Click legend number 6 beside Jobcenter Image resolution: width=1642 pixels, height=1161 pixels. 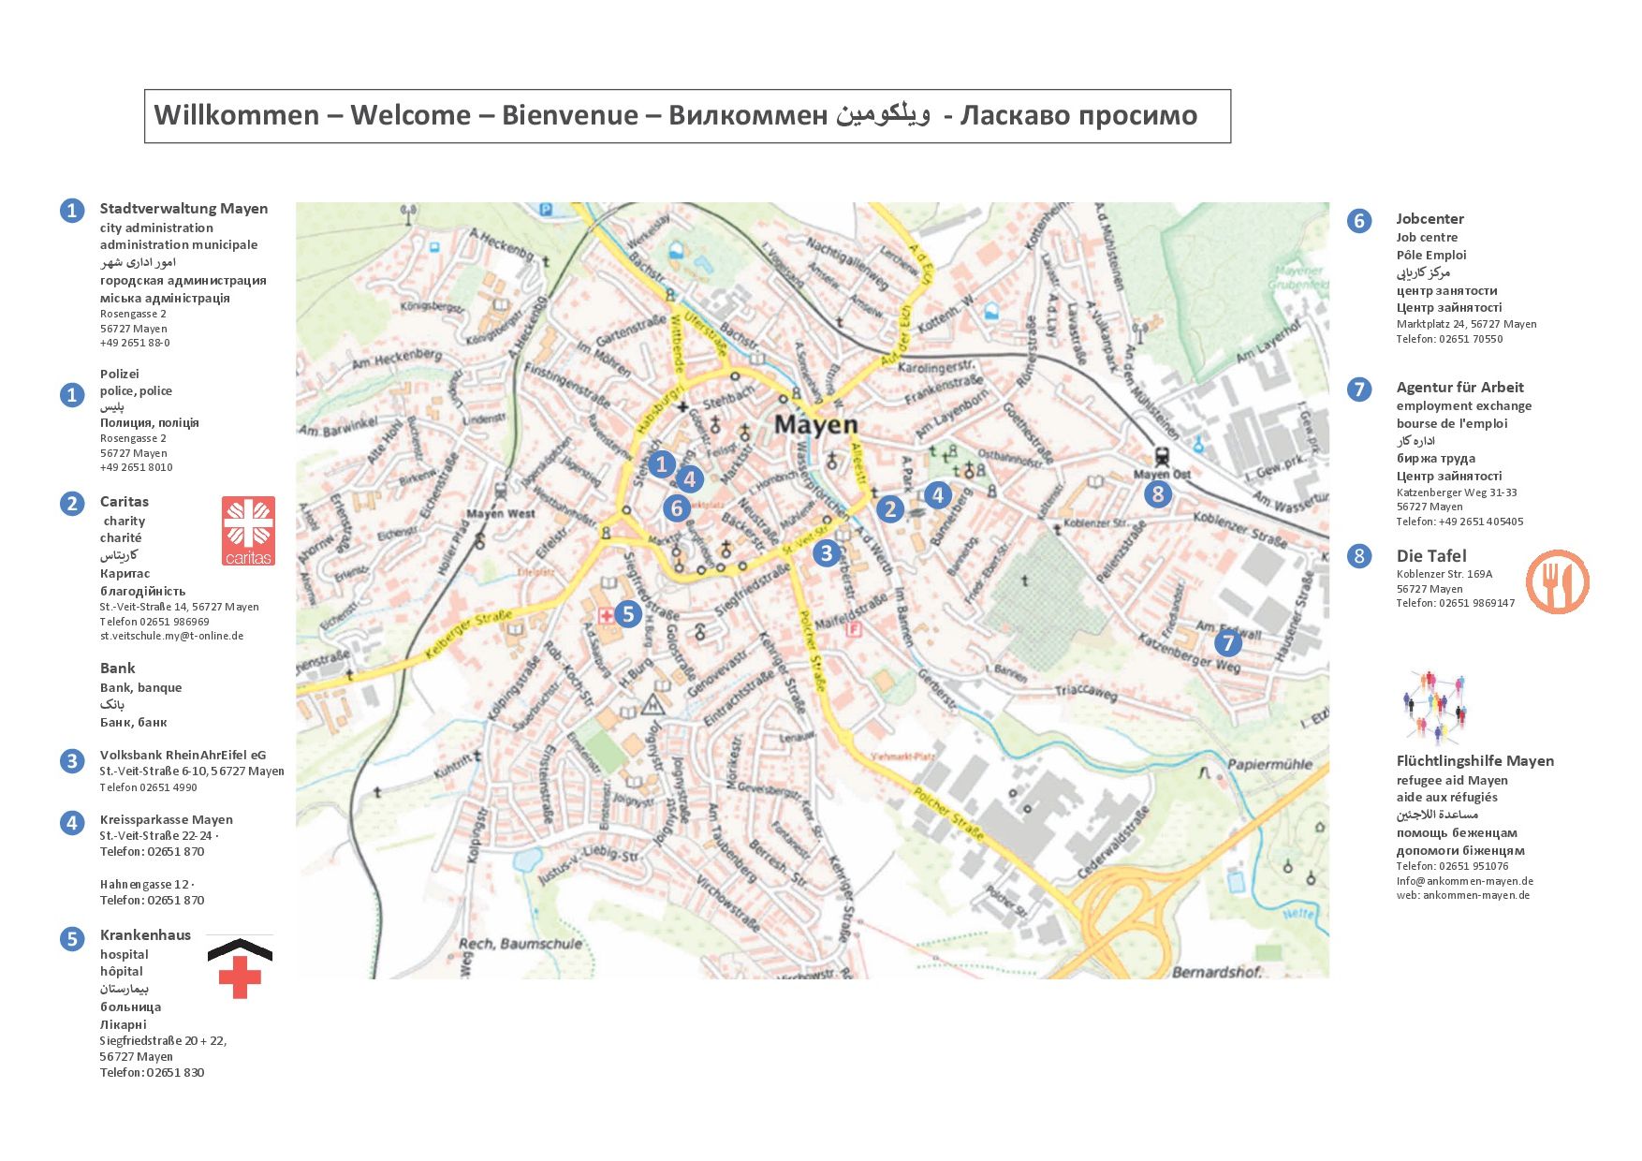[x=1359, y=221]
